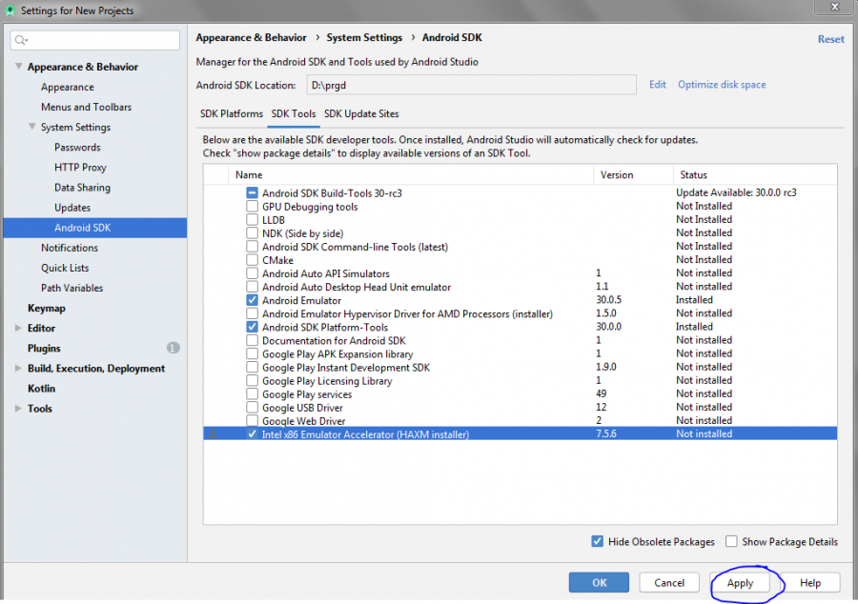The image size is (858, 604).
Task: Click the Android Studio logo in title bar
Action: [10, 10]
